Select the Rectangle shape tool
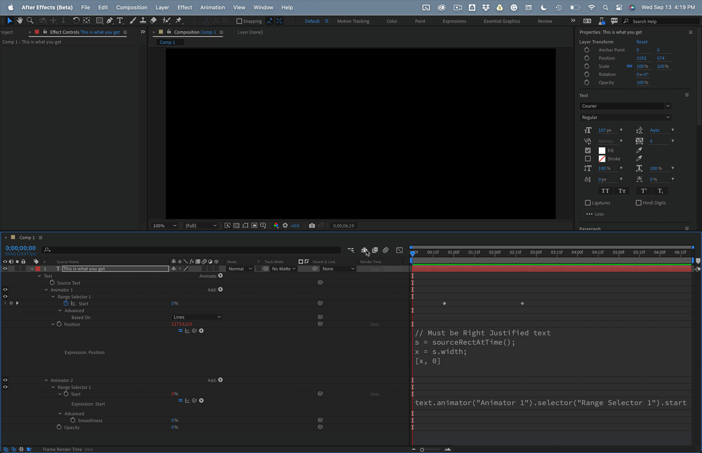Image resolution: width=702 pixels, height=453 pixels. (x=100, y=21)
